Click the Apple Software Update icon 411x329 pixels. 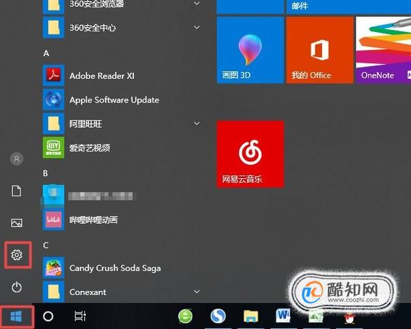pyautogui.click(x=54, y=99)
